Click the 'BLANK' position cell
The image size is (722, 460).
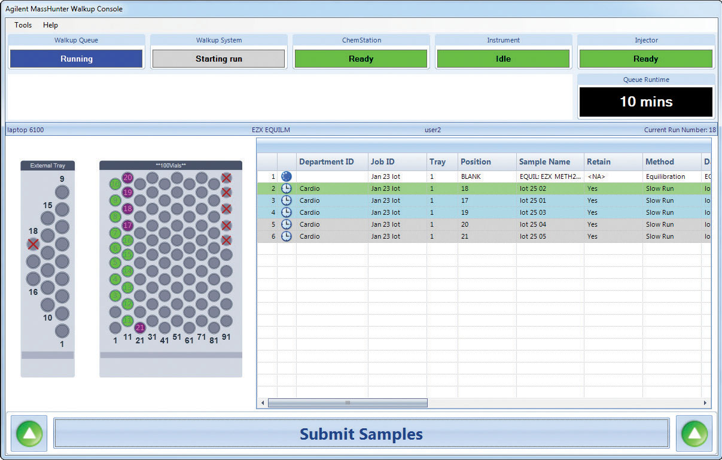coord(487,176)
